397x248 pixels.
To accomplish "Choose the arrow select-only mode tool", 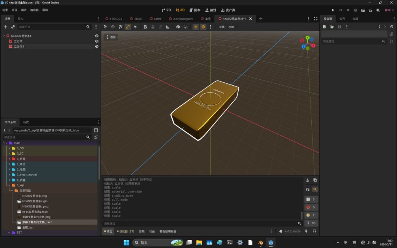I will pos(135,27).
